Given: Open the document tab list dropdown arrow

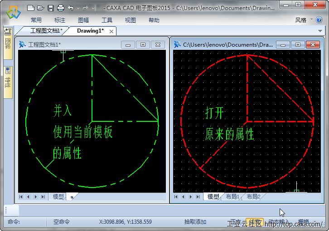Looking at the screenshot, I should pos(320,31).
